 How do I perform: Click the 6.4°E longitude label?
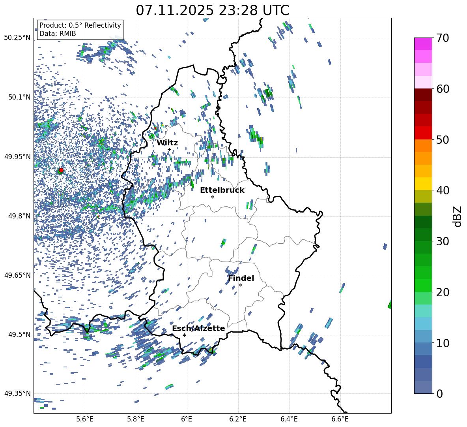point(289,419)
